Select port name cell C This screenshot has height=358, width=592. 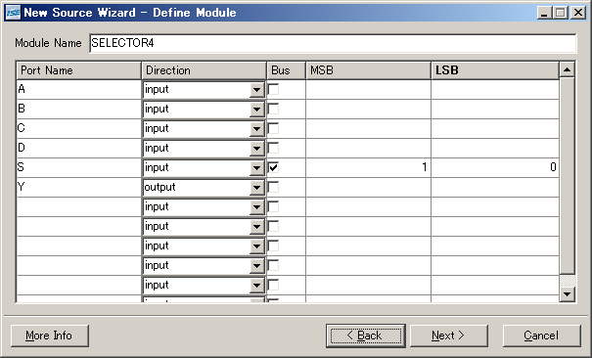79,129
